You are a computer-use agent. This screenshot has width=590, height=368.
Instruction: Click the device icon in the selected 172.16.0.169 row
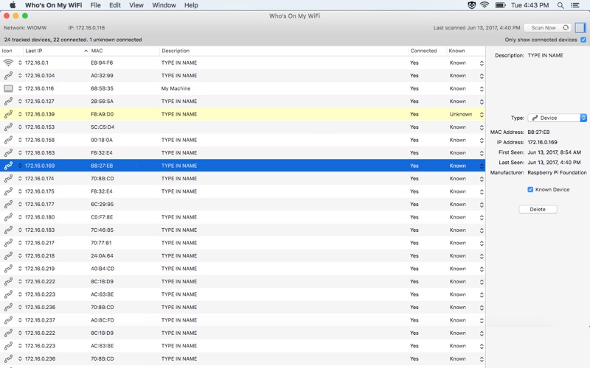coord(8,166)
